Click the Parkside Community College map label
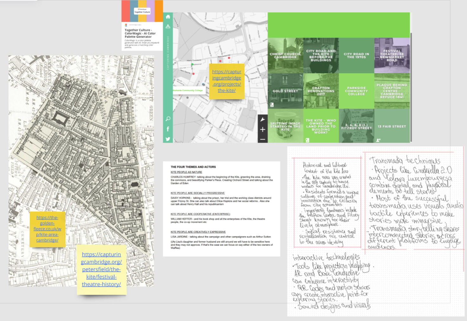This screenshot has width=467, height=321. (188, 90)
